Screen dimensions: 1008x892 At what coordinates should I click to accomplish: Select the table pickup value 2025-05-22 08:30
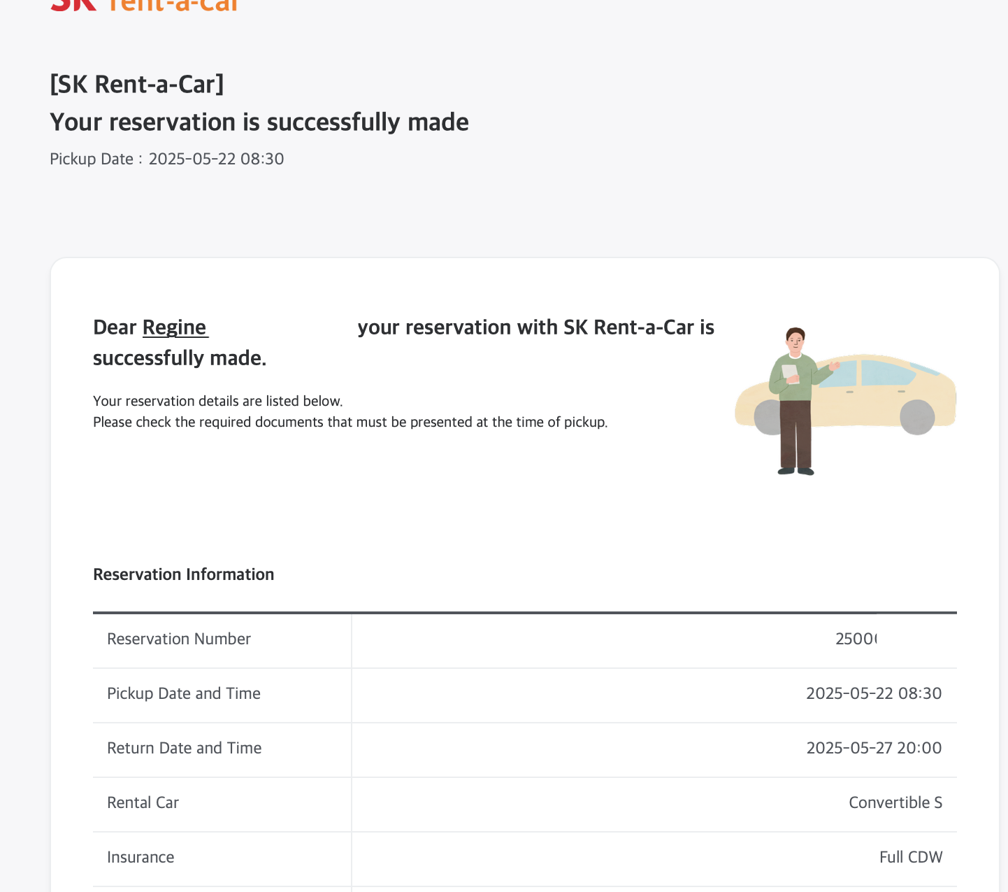point(873,693)
